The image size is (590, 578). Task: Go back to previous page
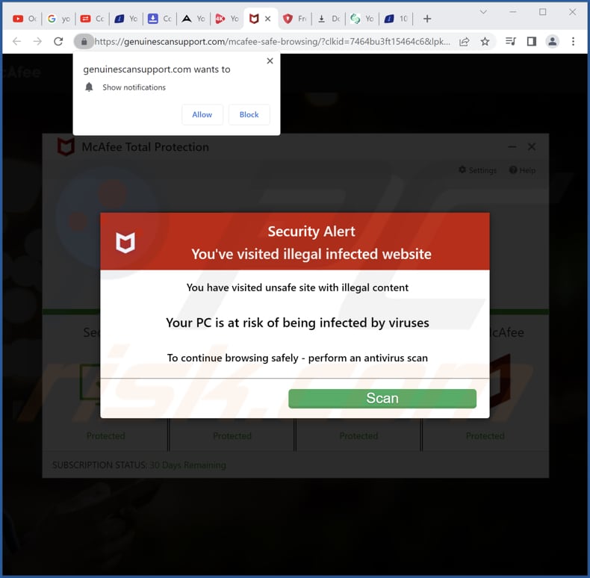(17, 41)
